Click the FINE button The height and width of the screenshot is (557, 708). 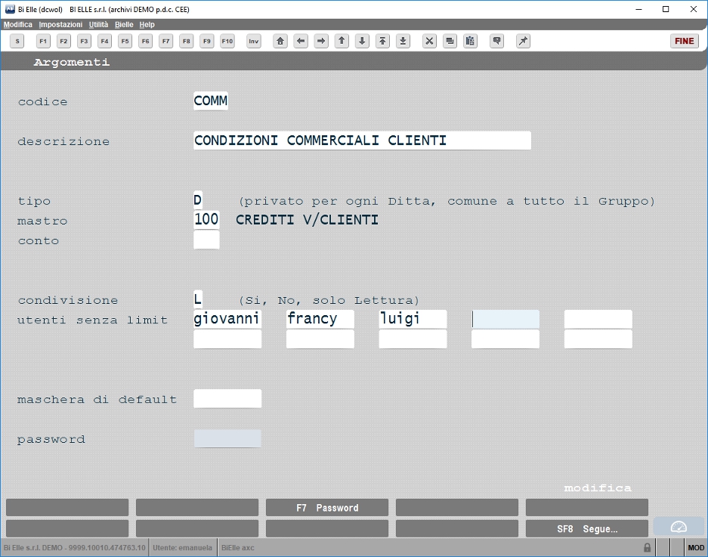click(x=684, y=41)
